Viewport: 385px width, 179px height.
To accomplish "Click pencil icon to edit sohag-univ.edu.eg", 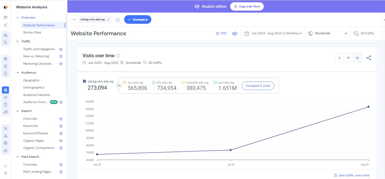I will click(x=108, y=19).
